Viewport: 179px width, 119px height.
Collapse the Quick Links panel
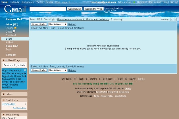[x=3, y=100]
